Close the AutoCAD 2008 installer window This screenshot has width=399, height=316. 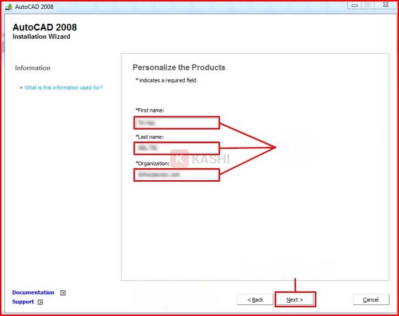click(x=384, y=5)
